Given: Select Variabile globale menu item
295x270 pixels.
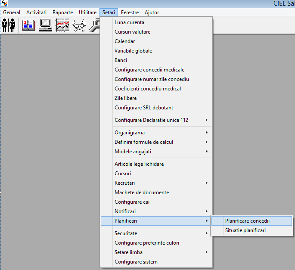Looking at the screenshot, I should pos(156,51).
